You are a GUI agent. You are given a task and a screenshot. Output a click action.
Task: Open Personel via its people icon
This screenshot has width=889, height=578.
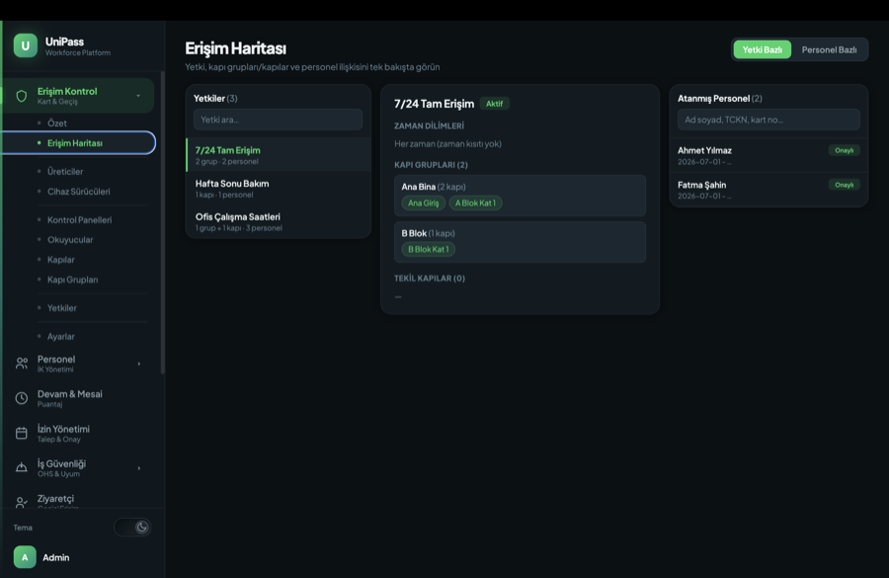(22, 364)
